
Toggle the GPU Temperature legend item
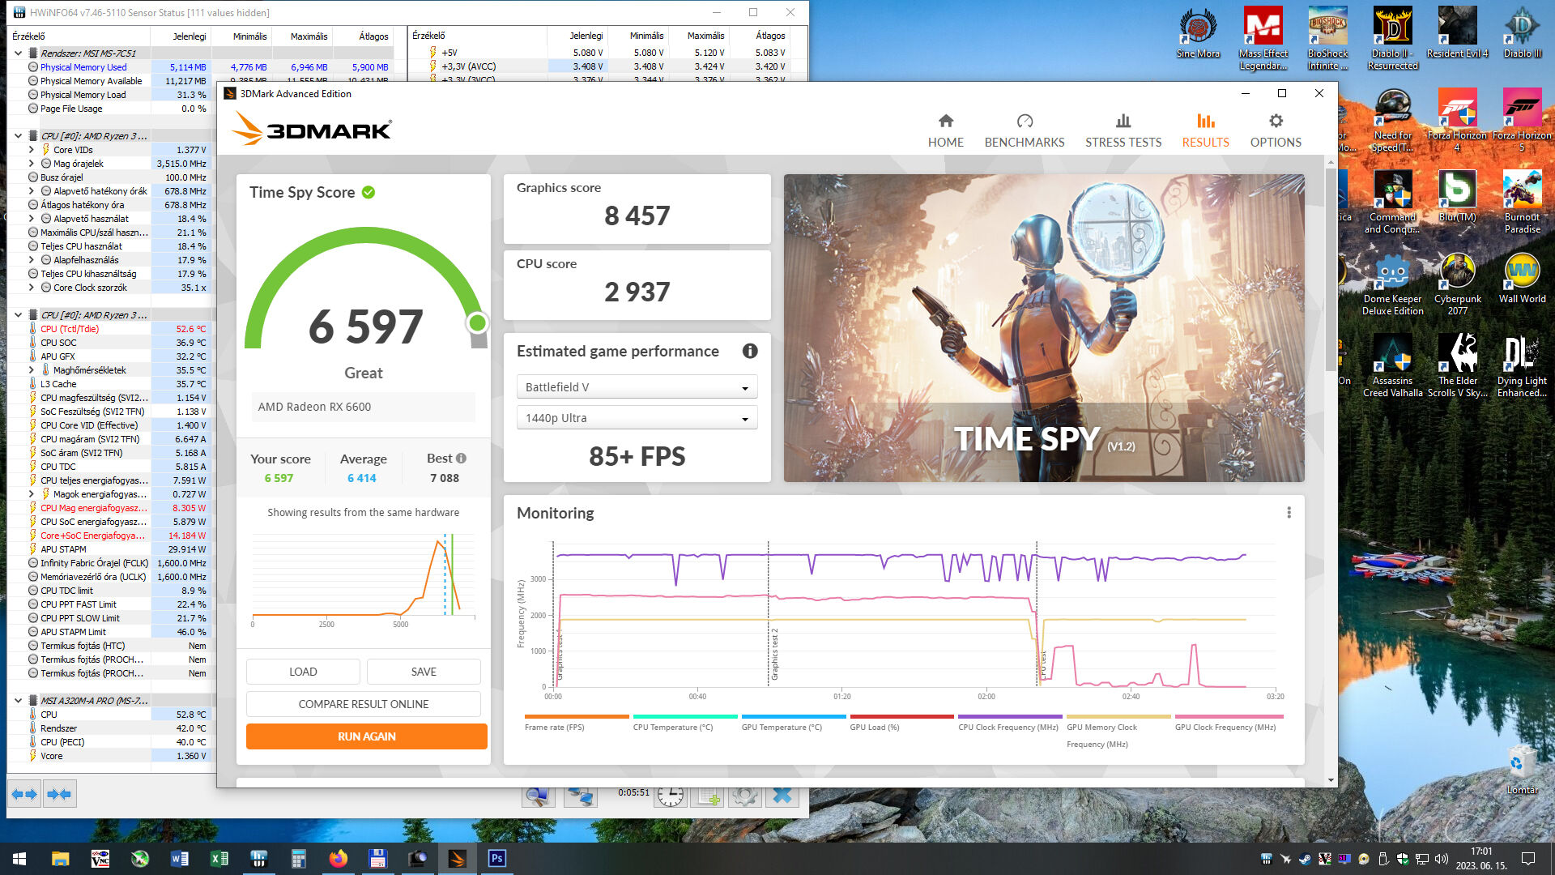click(793, 723)
